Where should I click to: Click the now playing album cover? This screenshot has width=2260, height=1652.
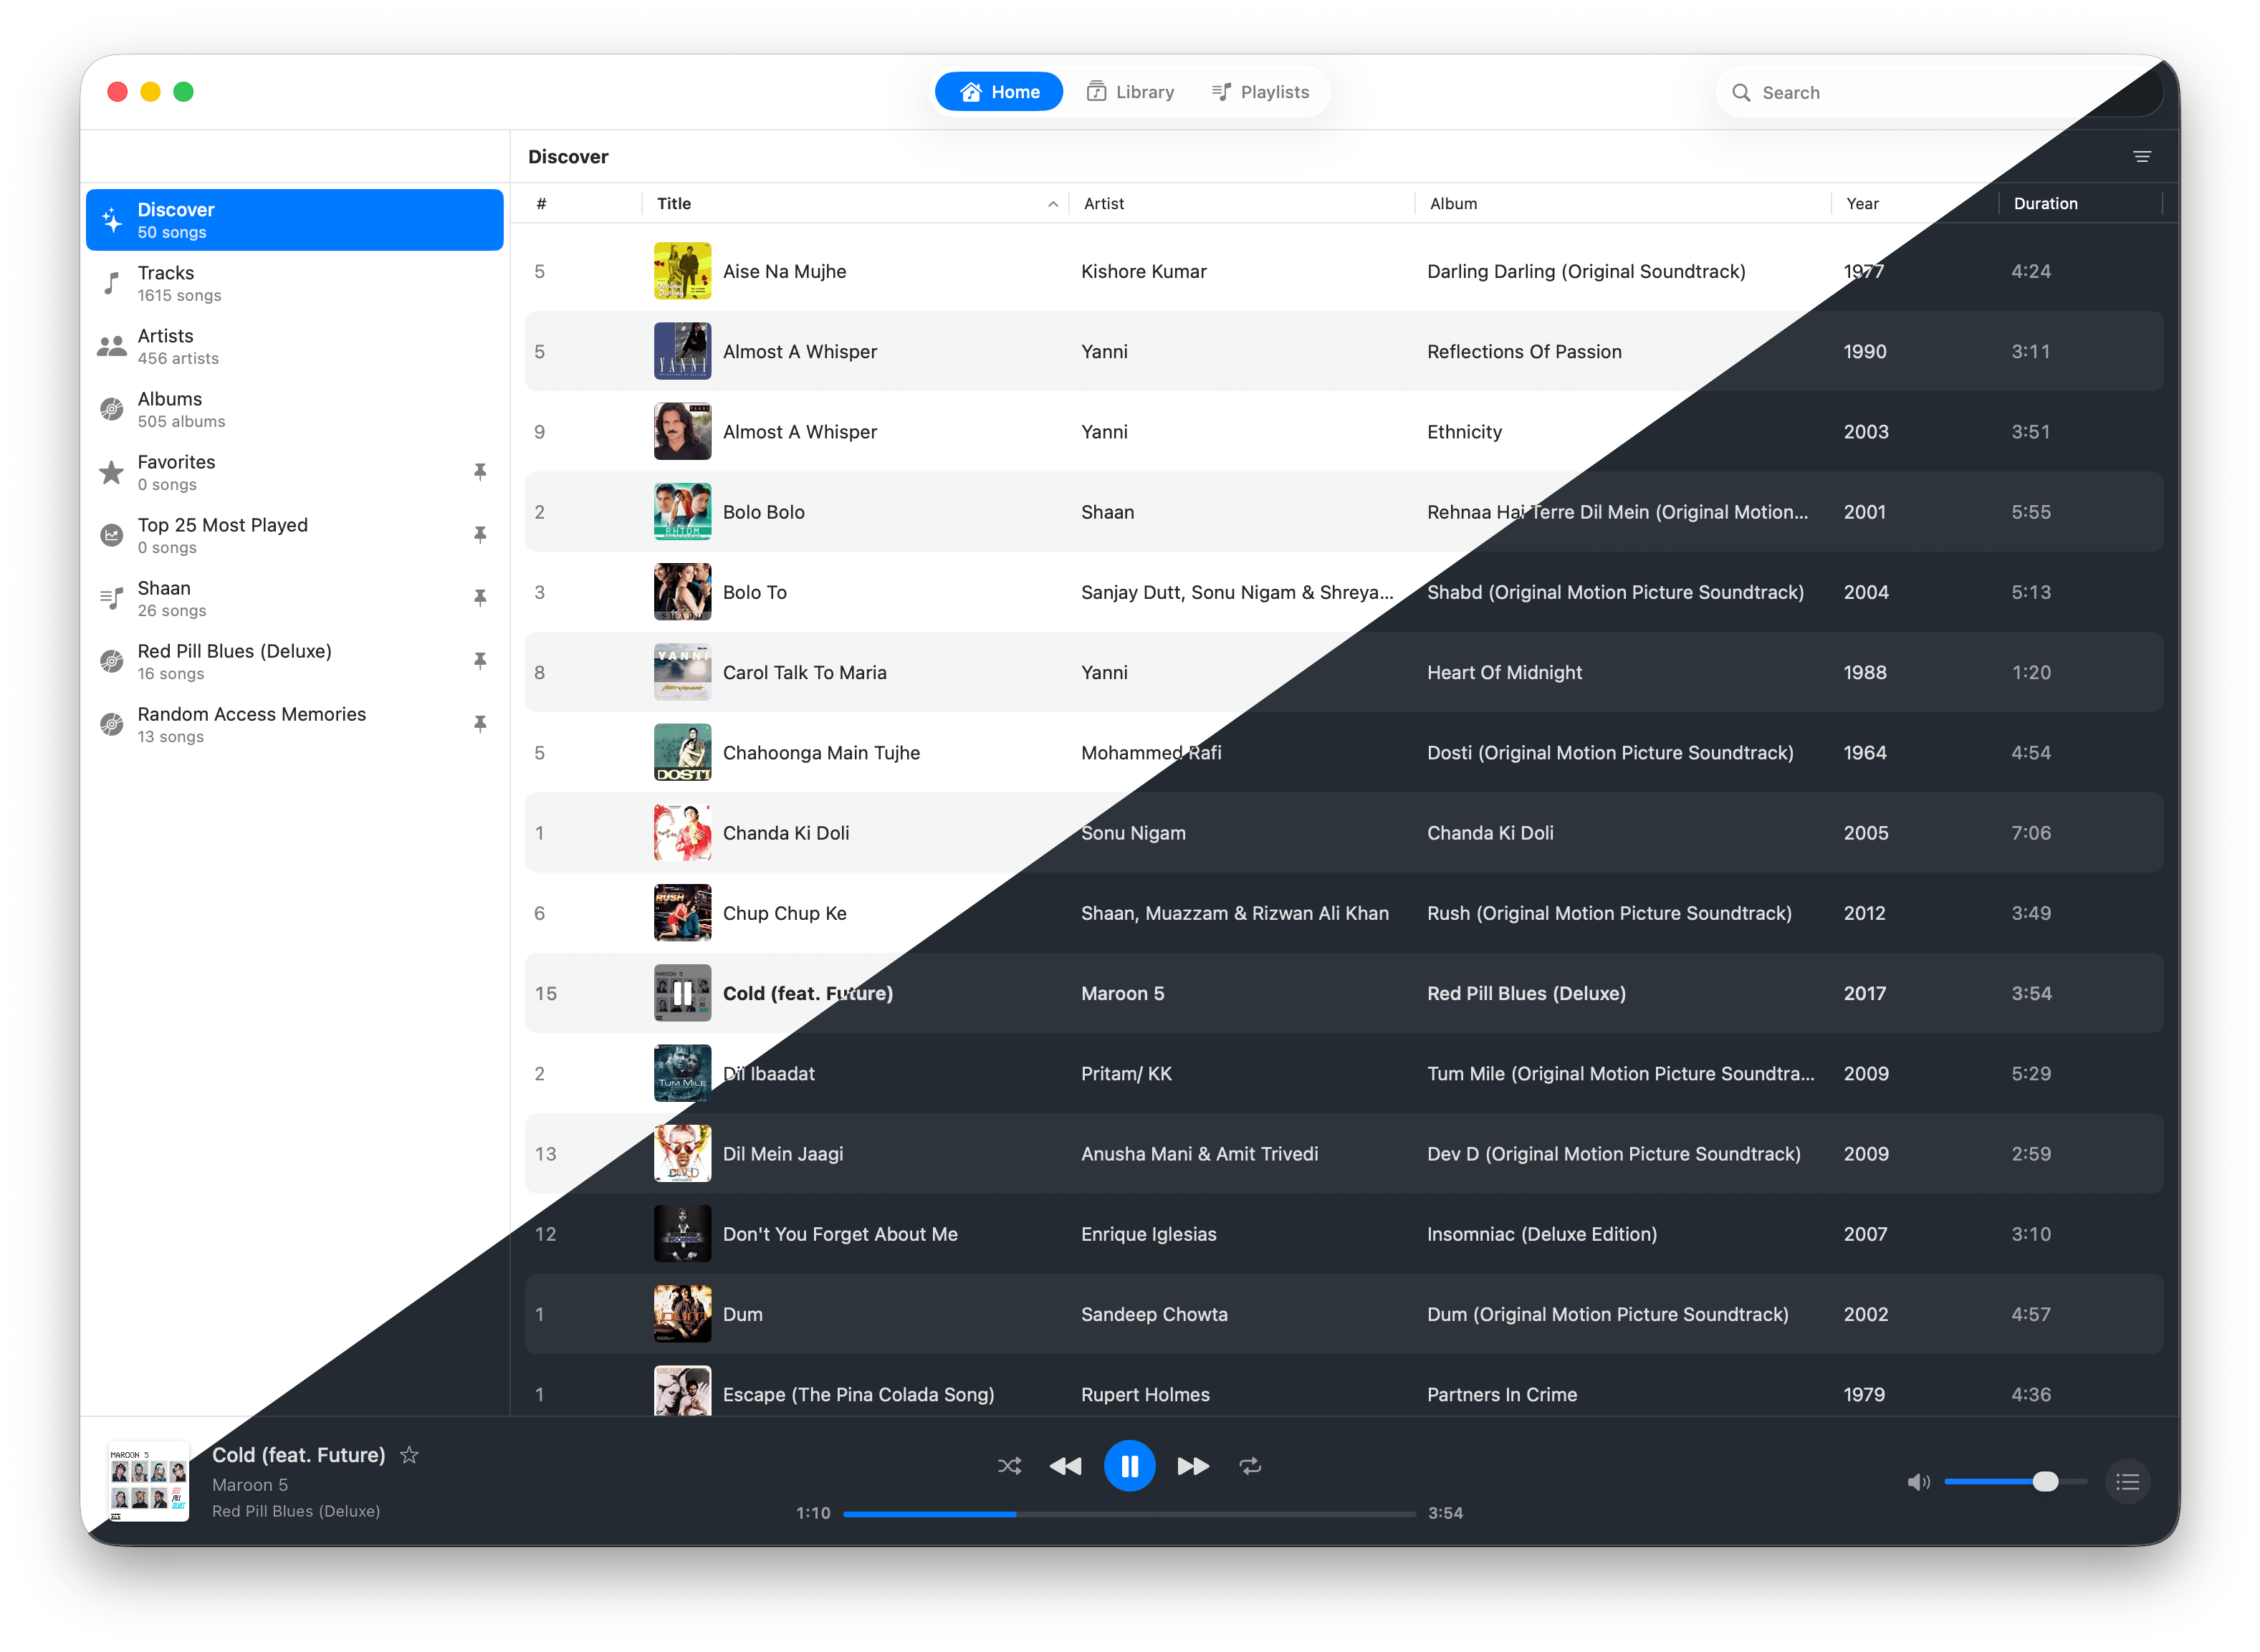148,1482
